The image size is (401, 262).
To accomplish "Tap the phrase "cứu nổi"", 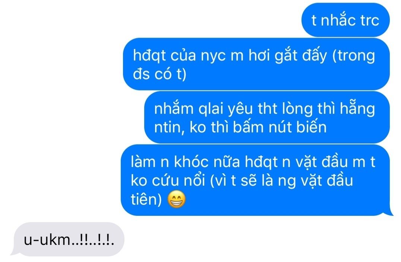I will (179, 181).
